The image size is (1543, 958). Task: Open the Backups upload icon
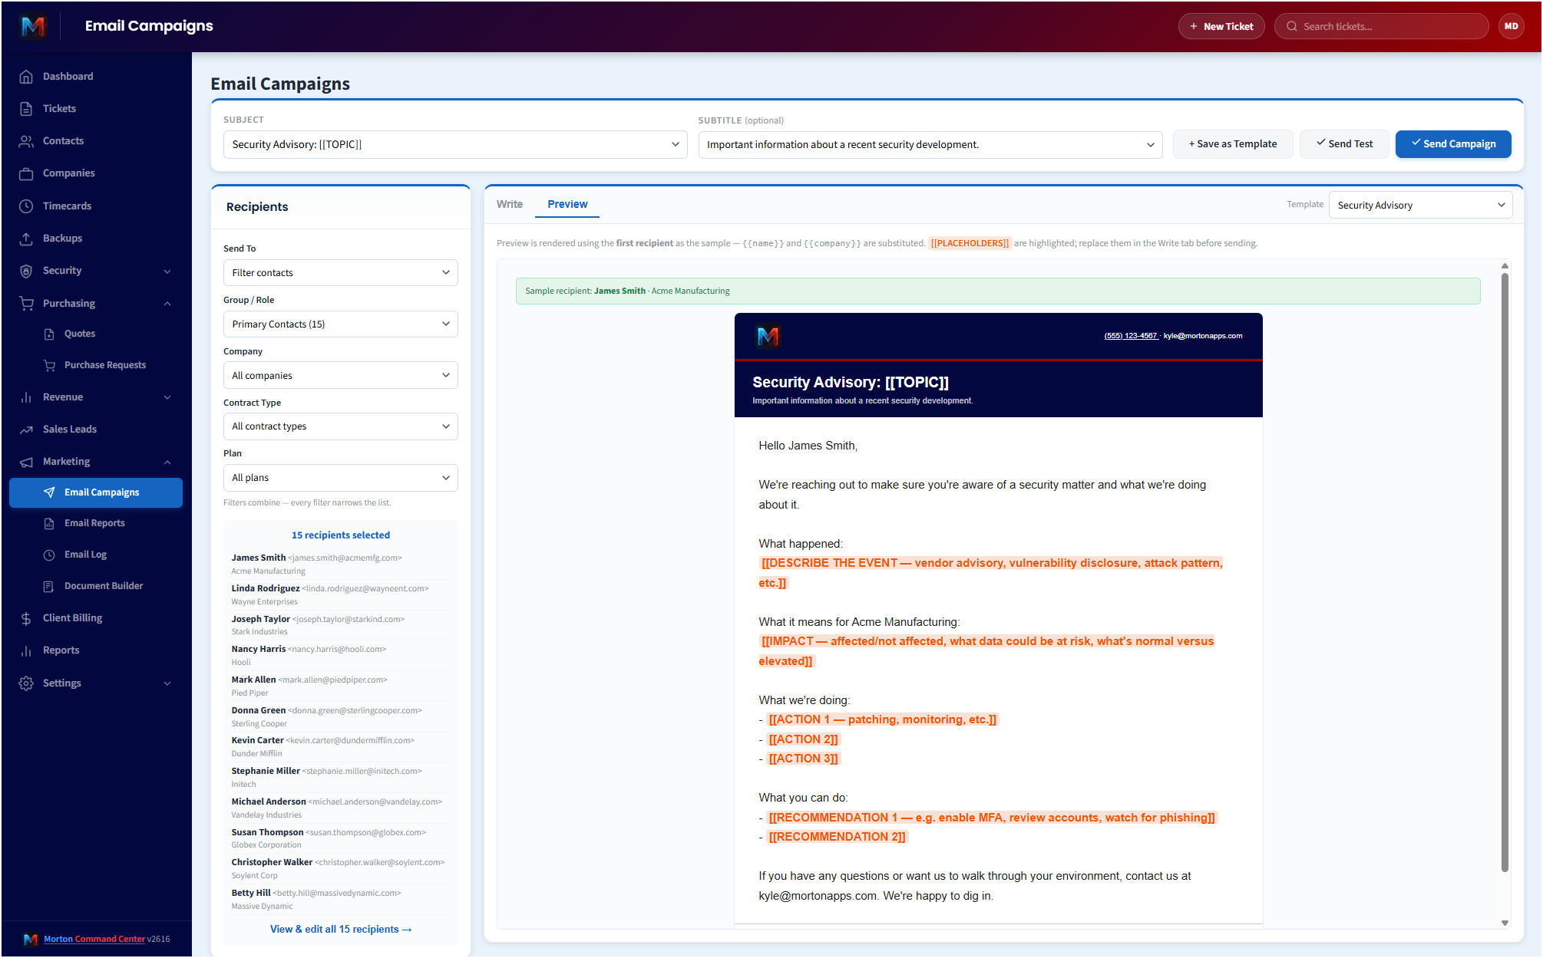click(26, 238)
